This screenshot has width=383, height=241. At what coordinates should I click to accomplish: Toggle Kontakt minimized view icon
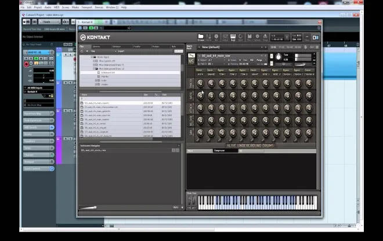pos(307,37)
